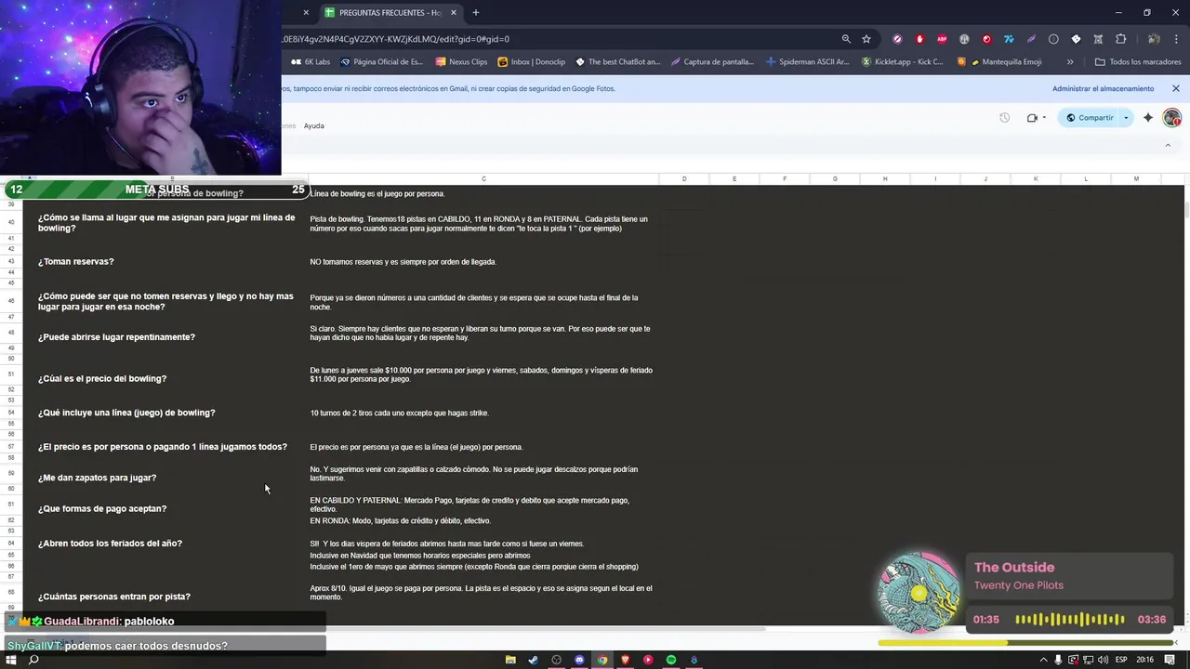Image resolution: width=1190 pixels, height=669 pixels.
Task: Open the Compartir dropdown arrow
Action: coord(1126,118)
